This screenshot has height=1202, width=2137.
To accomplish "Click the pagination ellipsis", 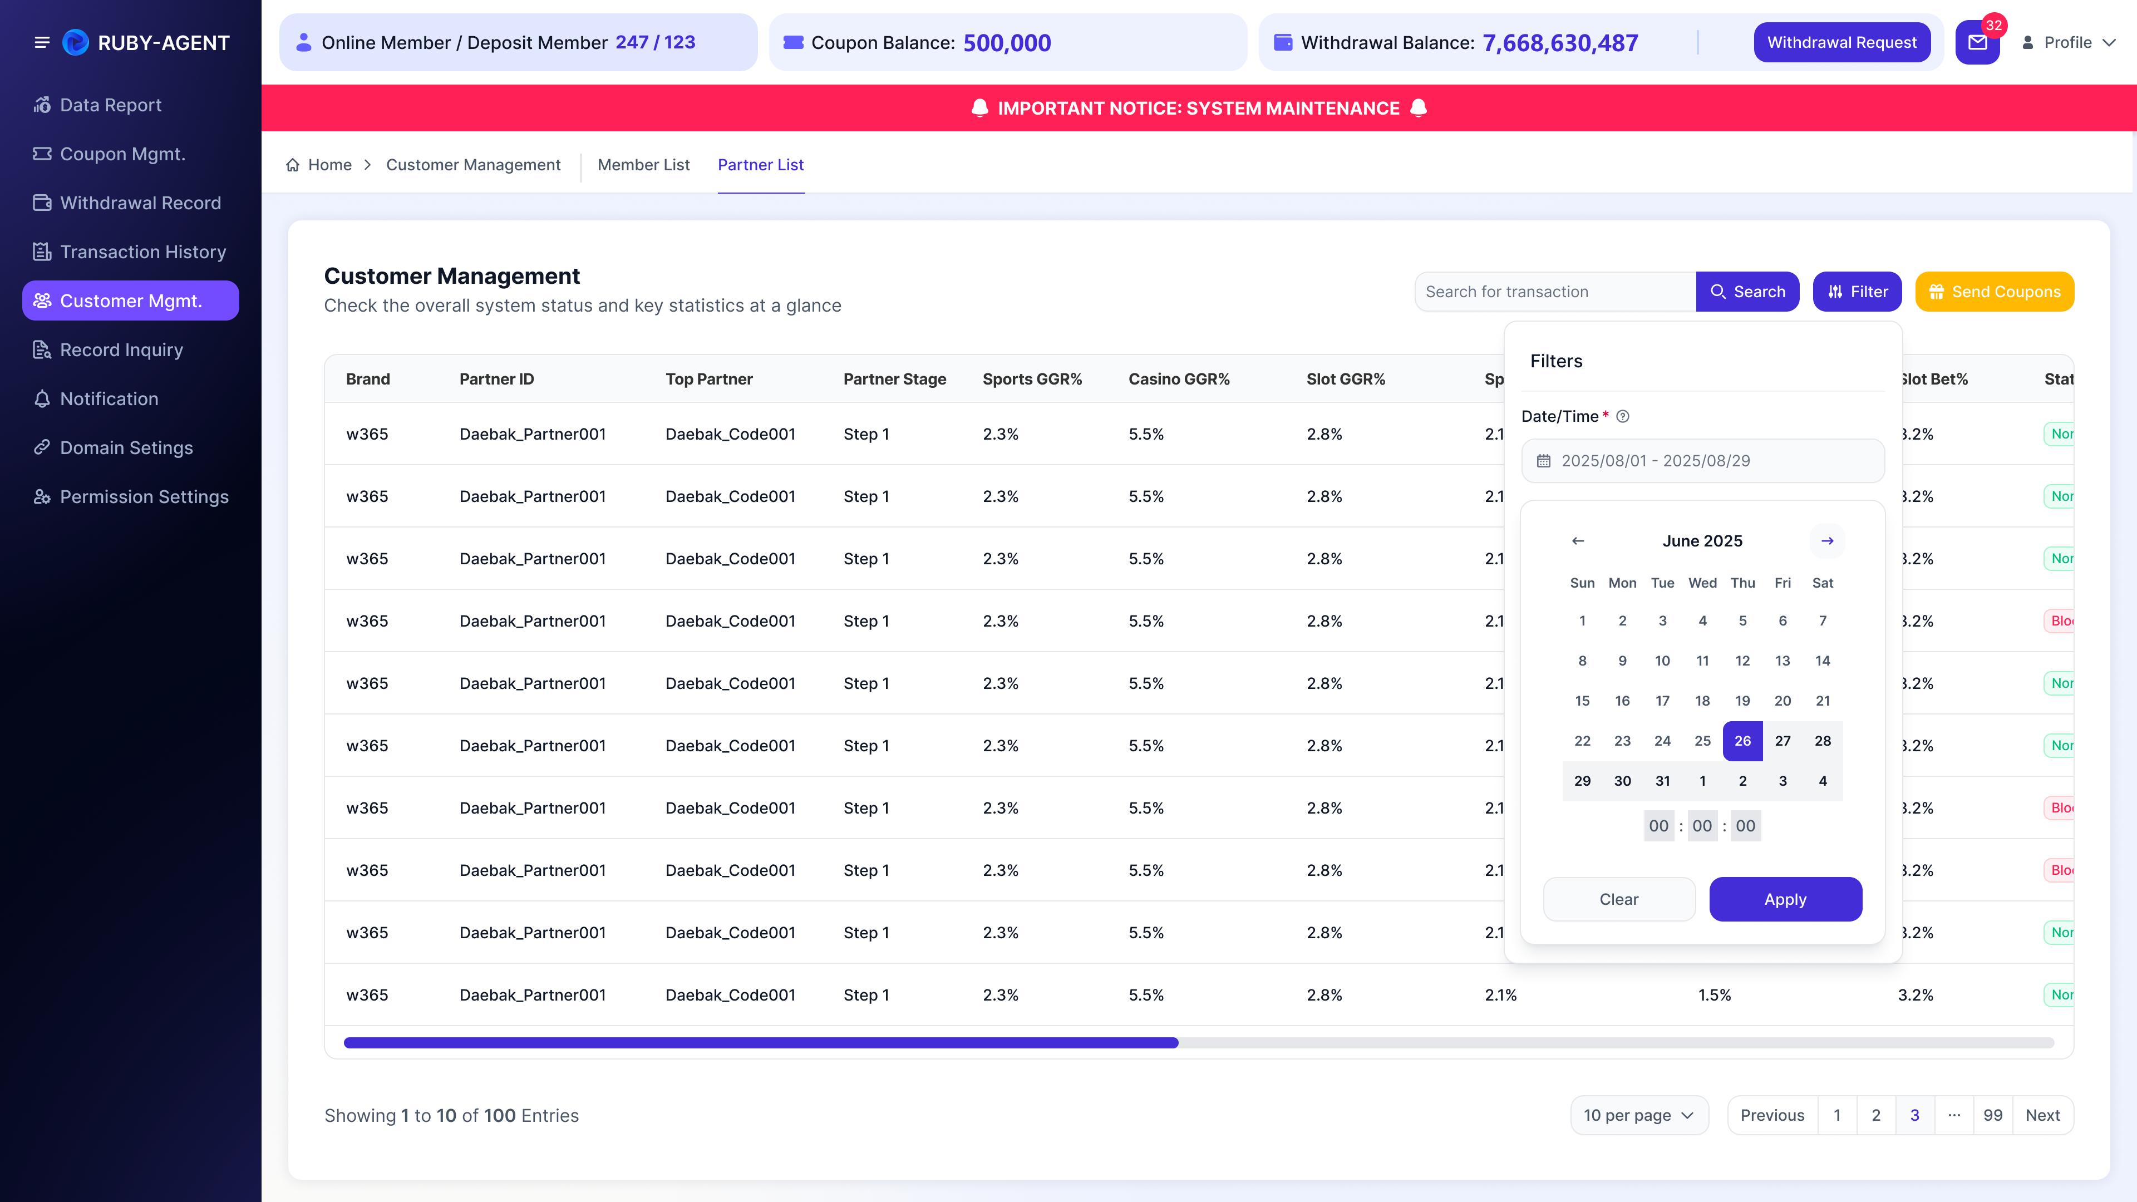I will (x=1954, y=1116).
